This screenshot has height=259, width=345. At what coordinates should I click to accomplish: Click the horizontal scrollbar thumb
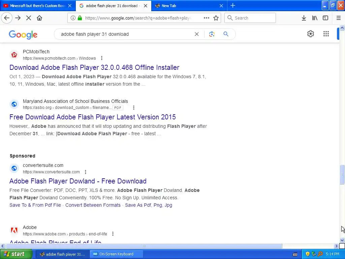(x=144, y=246)
